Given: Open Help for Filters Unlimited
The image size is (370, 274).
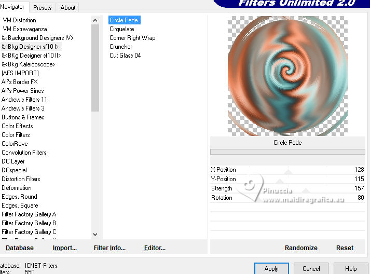Looking at the screenshot, I should [x=351, y=269].
